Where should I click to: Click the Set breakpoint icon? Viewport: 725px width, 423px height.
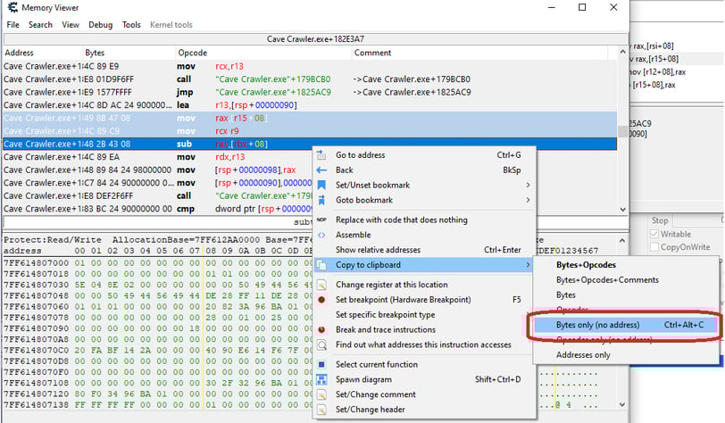pyautogui.click(x=321, y=300)
